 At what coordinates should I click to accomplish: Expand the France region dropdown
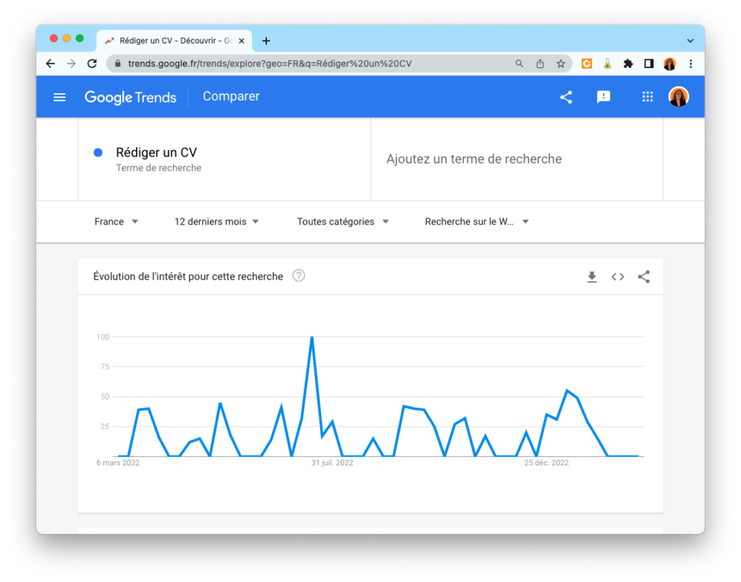[117, 222]
